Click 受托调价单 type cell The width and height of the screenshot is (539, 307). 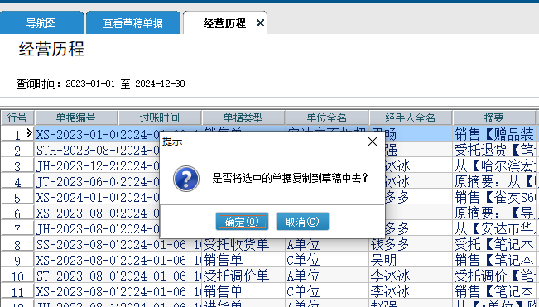[x=243, y=276]
